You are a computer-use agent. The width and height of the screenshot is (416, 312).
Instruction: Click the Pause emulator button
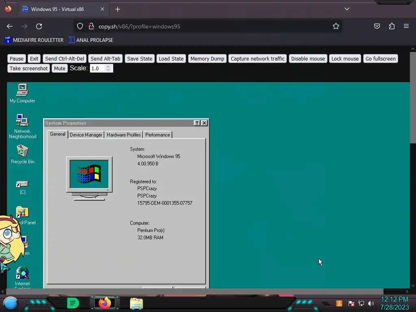16,58
